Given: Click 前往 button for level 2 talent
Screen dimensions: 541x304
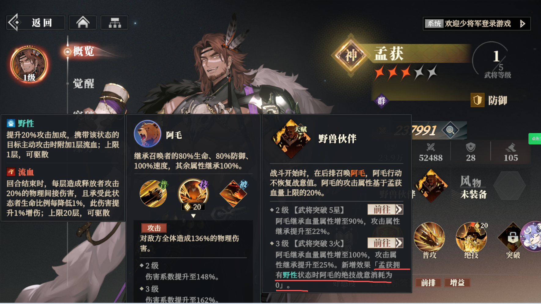Looking at the screenshot, I should [x=385, y=209].
